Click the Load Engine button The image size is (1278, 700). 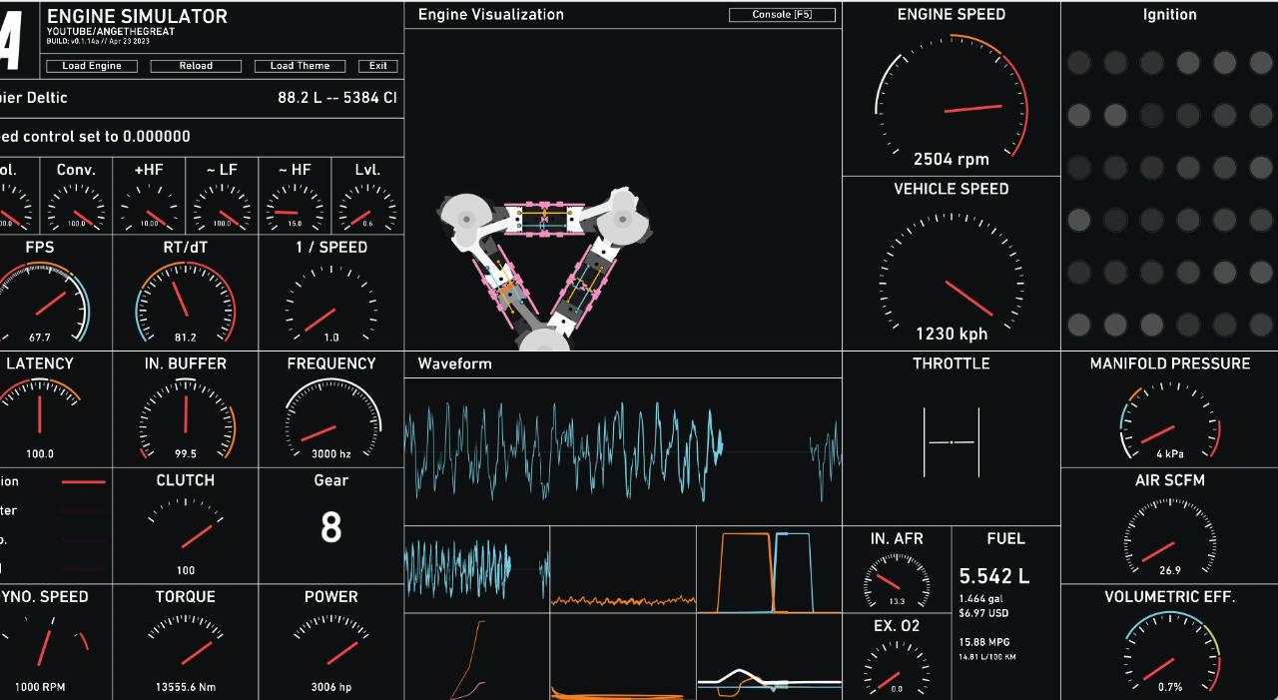pos(92,66)
